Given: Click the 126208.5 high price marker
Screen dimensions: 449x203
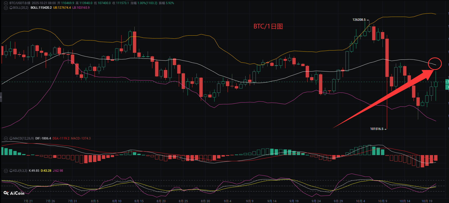Looking at the screenshot, I should (x=359, y=20).
